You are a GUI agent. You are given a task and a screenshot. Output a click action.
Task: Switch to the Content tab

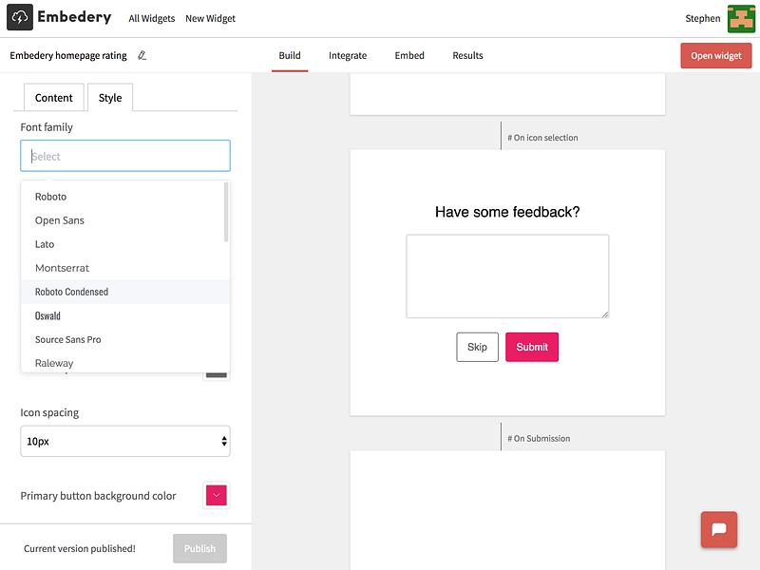tap(54, 98)
